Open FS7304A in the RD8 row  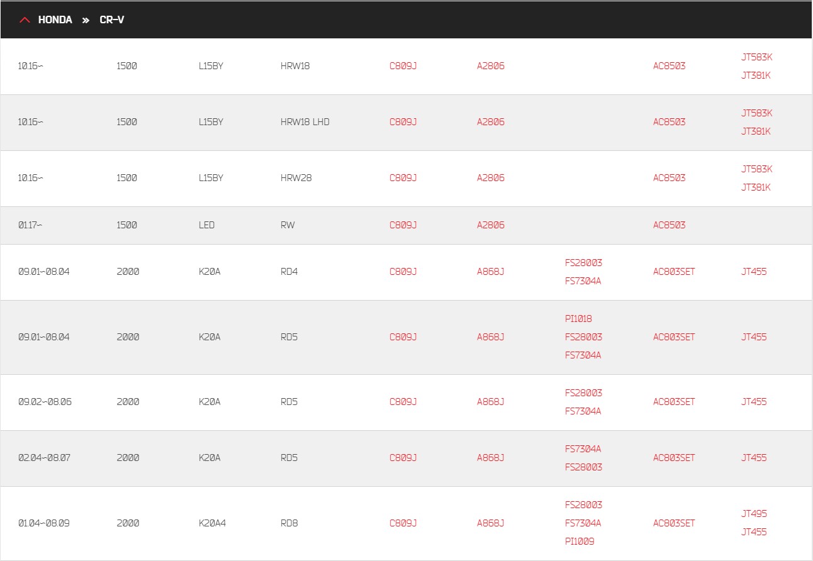[x=583, y=523]
